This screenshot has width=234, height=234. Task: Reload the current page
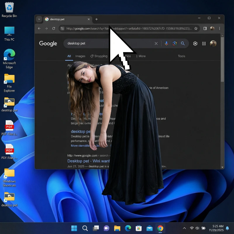click(x=54, y=28)
